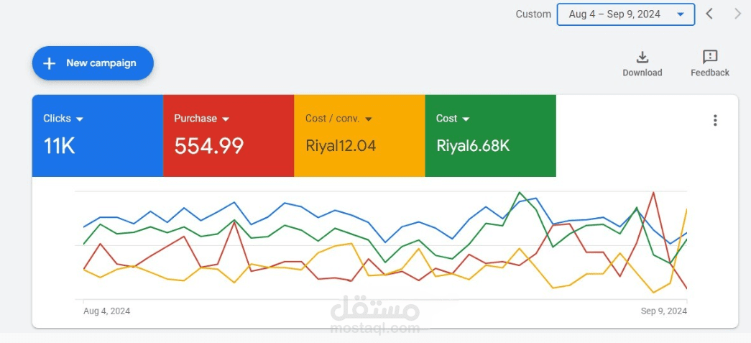The width and height of the screenshot is (751, 343).
Task: Select the Riyal12.04 cost per conversion value
Action: (341, 146)
